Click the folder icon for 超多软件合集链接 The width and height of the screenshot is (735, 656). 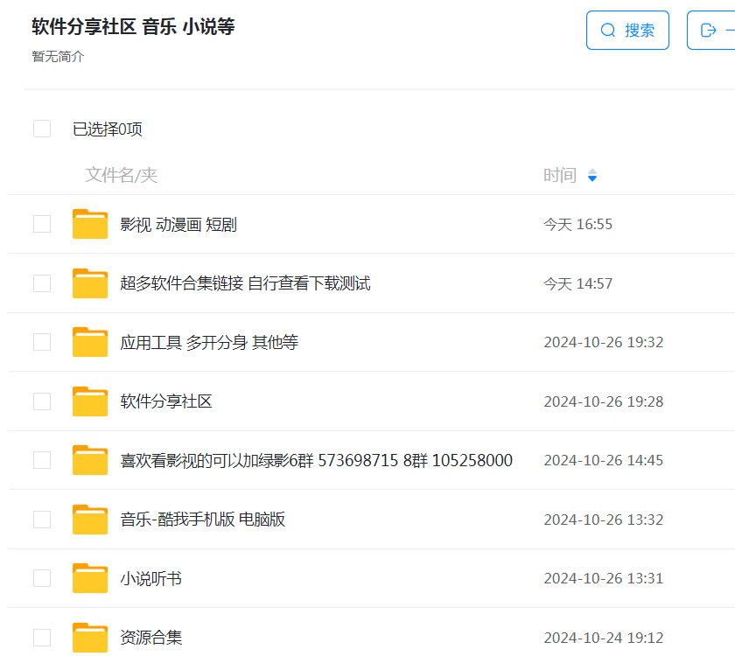click(90, 283)
